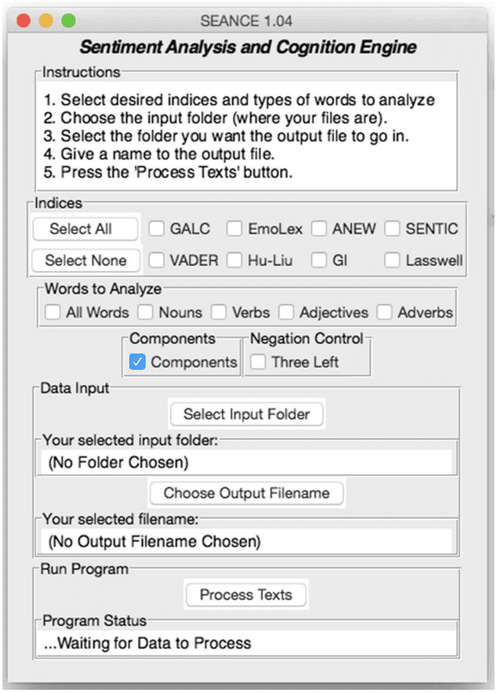Image resolution: width=500 pixels, height=693 pixels.
Task: Check the ANEW index option
Action: pyautogui.click(x=319, y=229)
